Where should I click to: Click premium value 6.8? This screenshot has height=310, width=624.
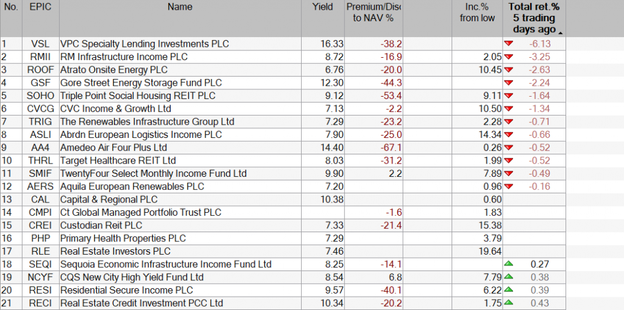(395, 277)
